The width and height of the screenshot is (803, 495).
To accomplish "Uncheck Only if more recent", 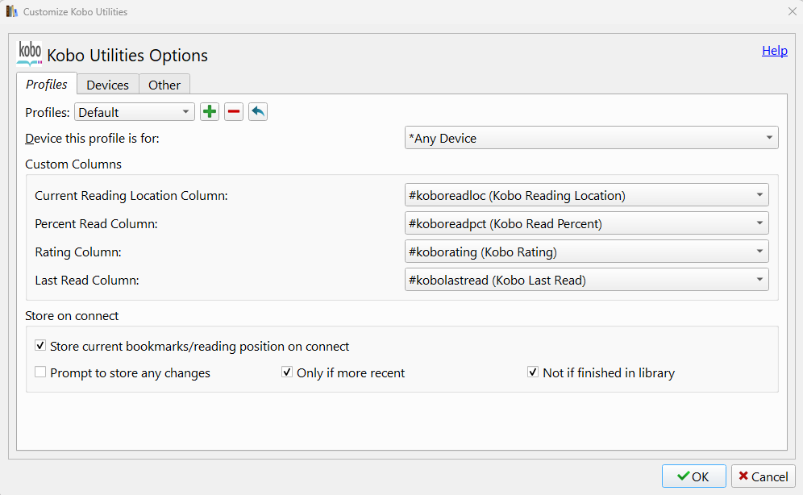I will pos(287,372).
